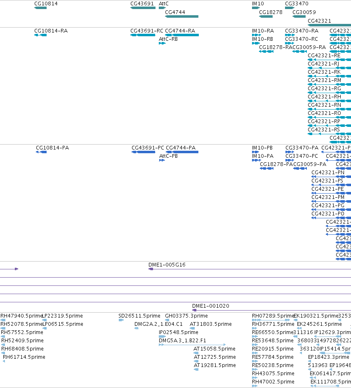
Task: Select the CG33470 gene label
Action: (x=297, y=4)
